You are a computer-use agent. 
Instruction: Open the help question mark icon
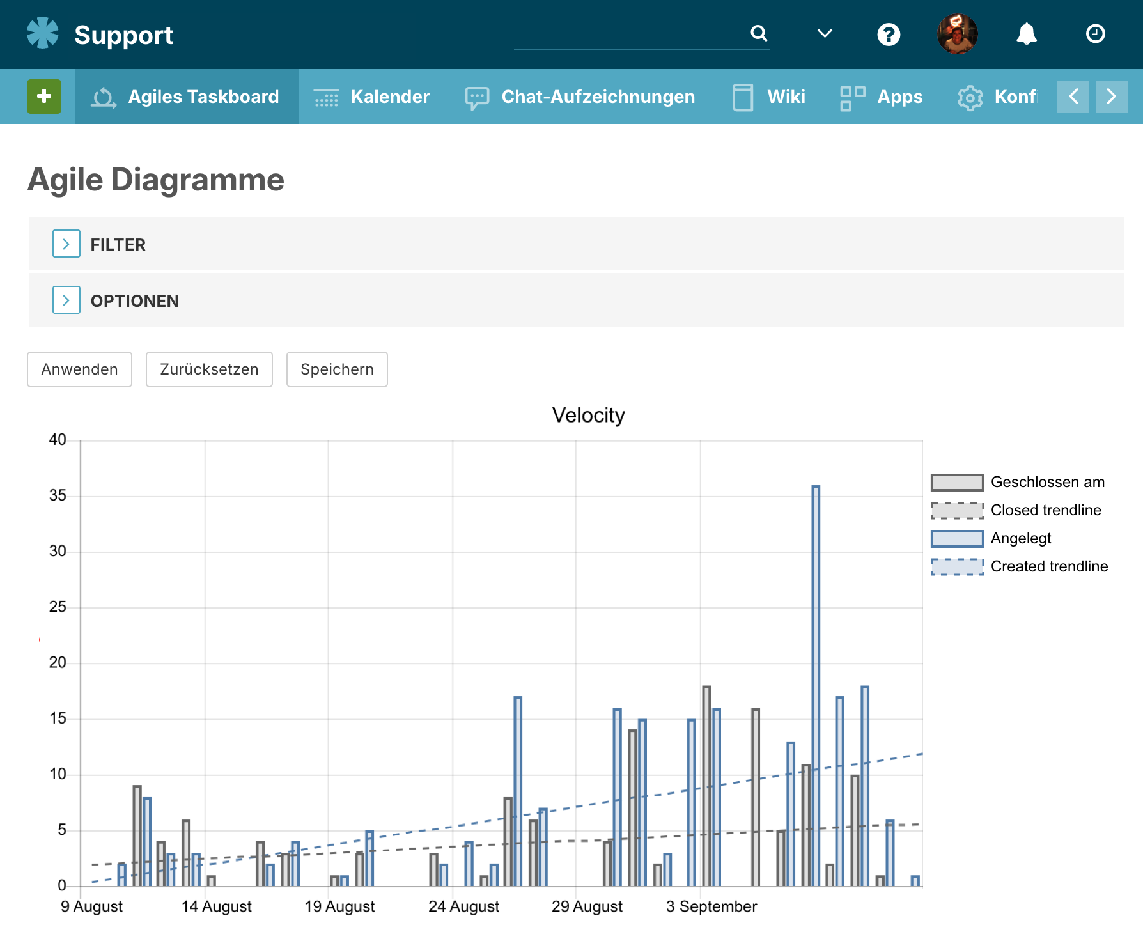889,34
